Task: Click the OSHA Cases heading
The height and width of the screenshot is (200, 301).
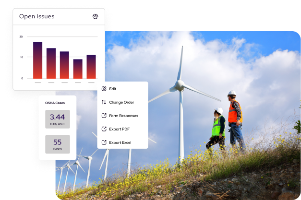Action: (x=55, y=103)
